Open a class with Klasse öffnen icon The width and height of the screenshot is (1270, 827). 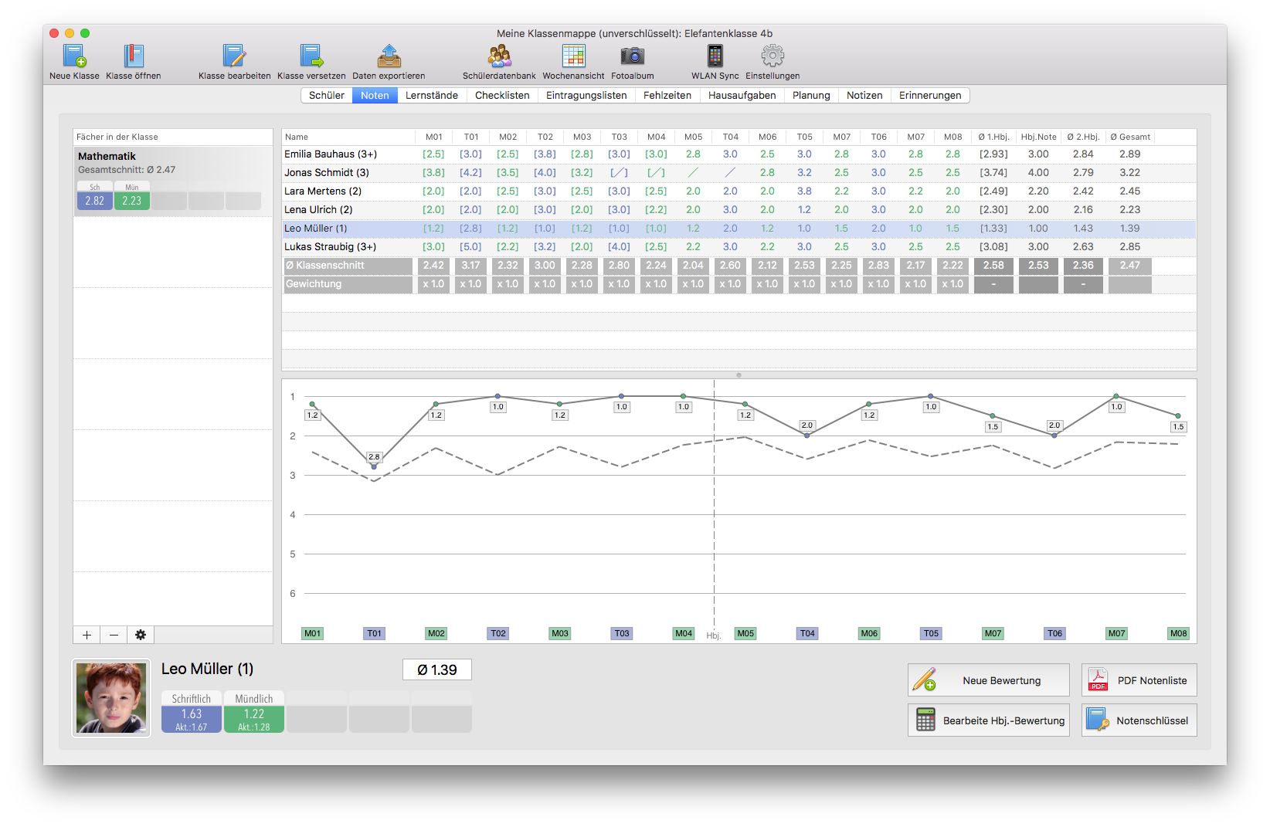click(x=134, y=56)
